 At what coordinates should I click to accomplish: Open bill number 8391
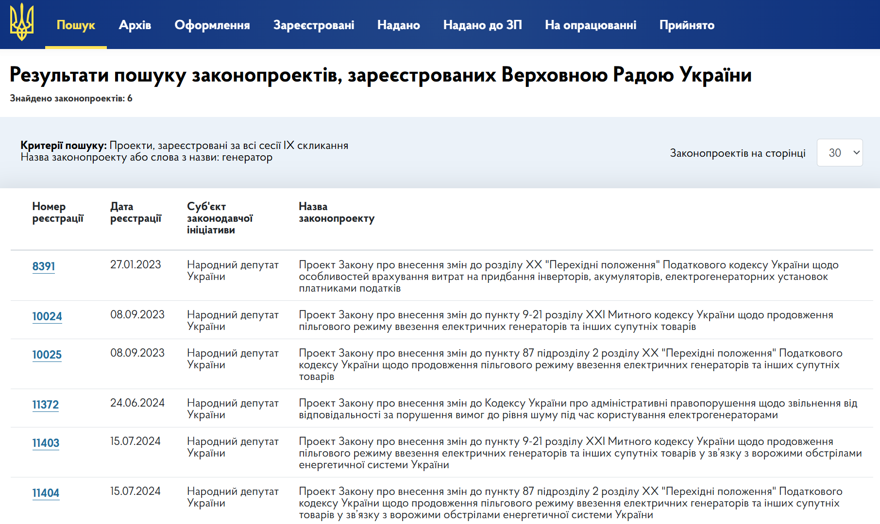(x=44, y=266)
